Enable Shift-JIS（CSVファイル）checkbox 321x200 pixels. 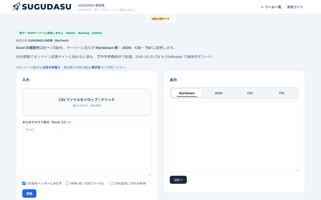click(x=68, y=183)
